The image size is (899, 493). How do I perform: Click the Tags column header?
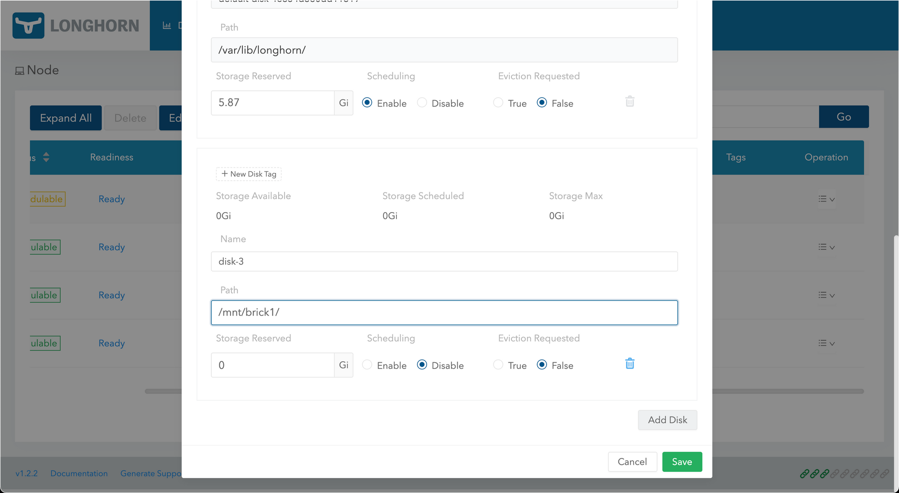(x=736, y=157)
